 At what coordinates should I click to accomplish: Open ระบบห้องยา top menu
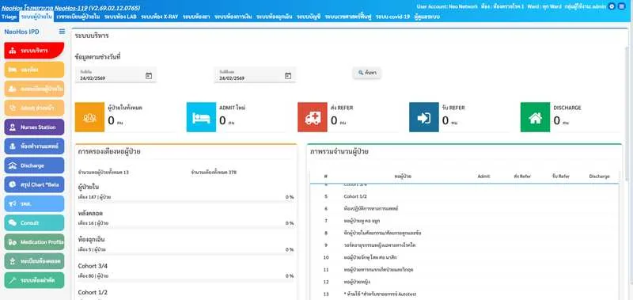tap(196, 17)
